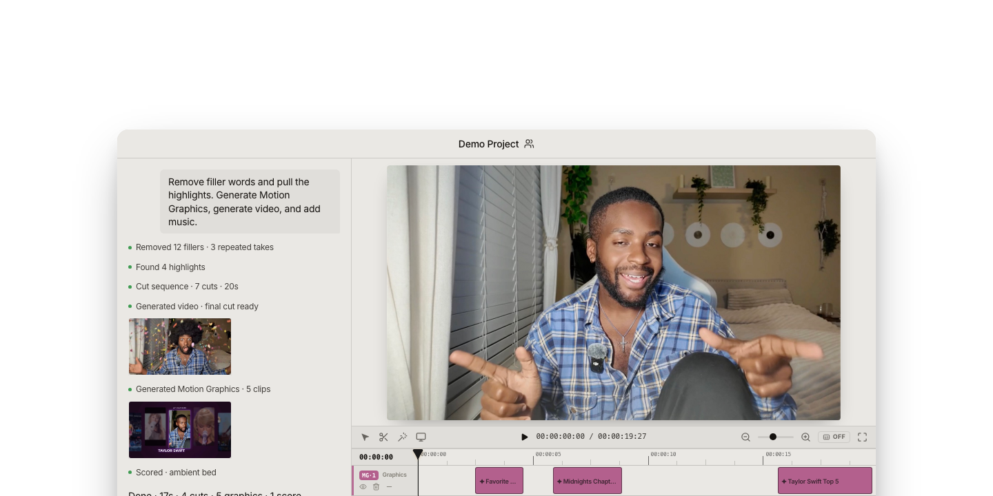Open collaborators icon beside Demo Project
The width and height of the screenshot is (993, 496).
[529, 144]
